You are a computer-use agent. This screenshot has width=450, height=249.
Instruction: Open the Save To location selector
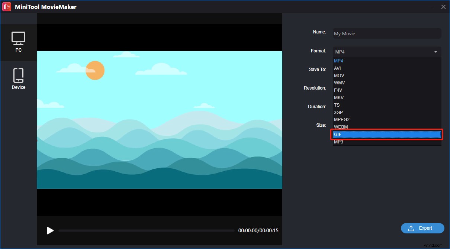(387, 69)
